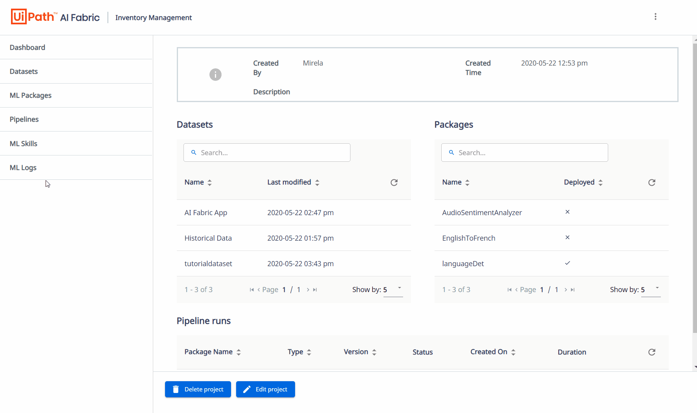The width and height of the screenshot is (697, 413).
Task: Navigate to the Pipelines page
Action: coord(24,119)
